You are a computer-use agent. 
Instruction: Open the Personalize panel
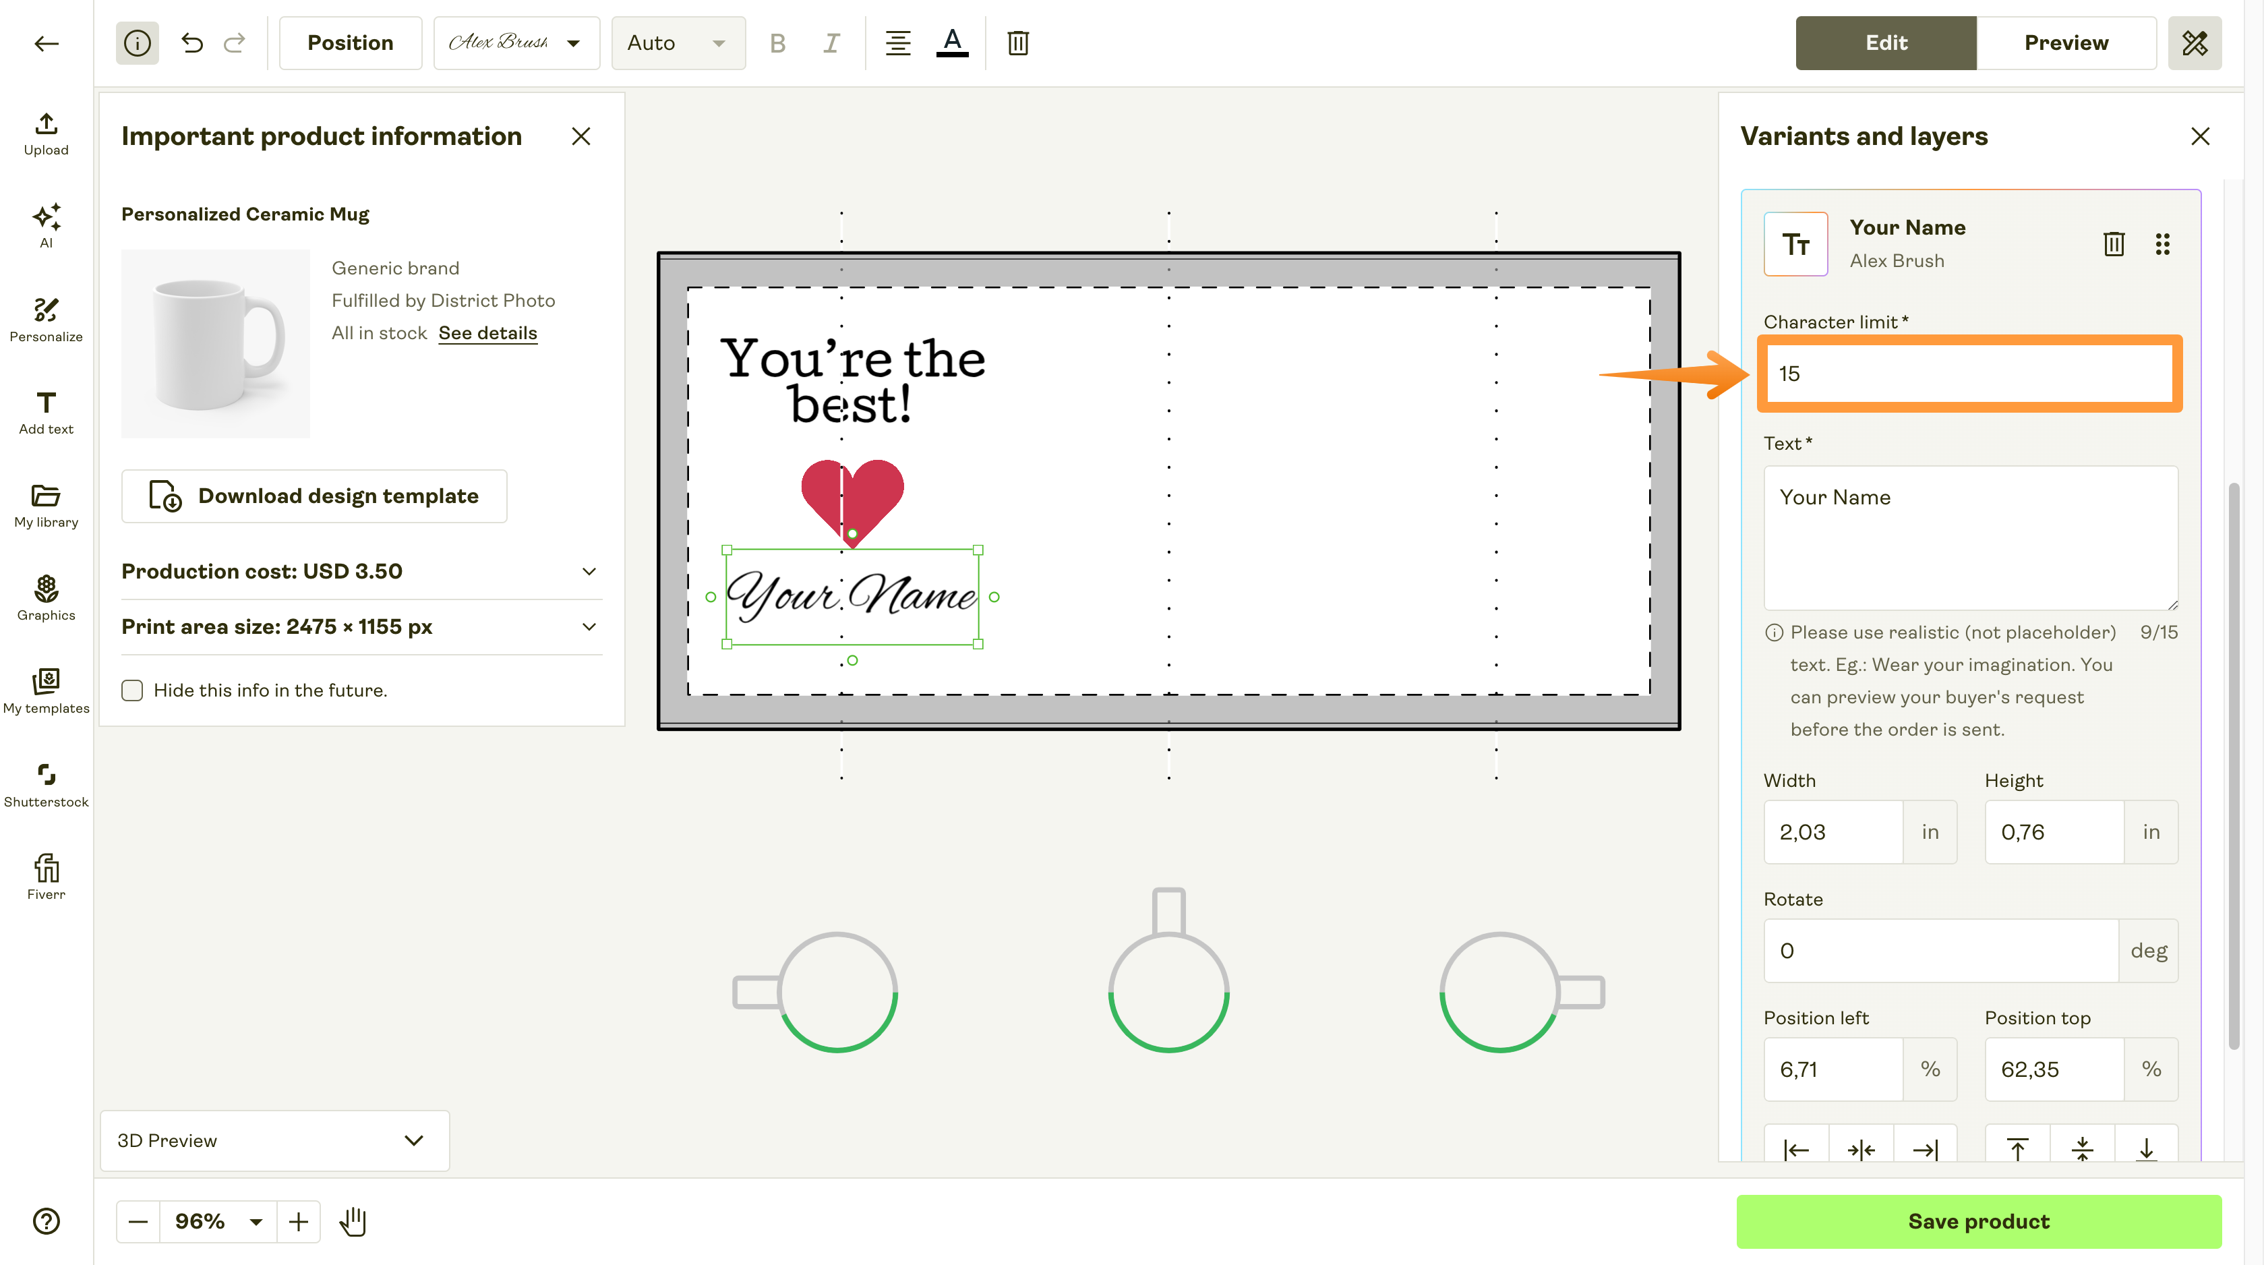[x=46, y=320]
